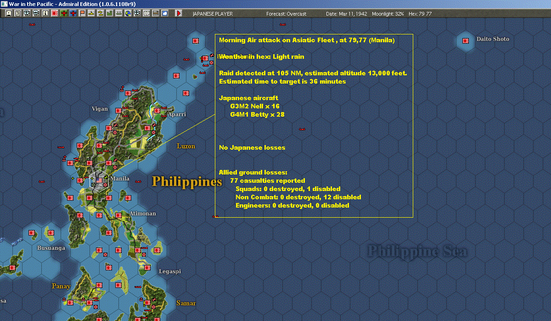Click the 'No Japanese losses' line
551x321 pixels.
pos(252,147)
